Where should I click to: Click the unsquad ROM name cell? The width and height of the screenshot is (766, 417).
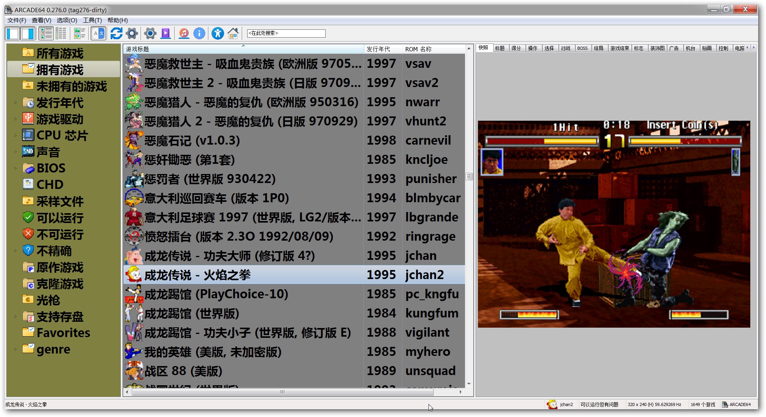(430, 371)
